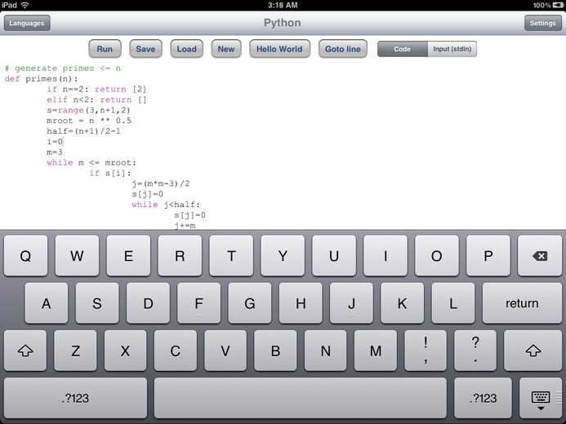
Task: Tap the O key
Action: pos(437,256)
